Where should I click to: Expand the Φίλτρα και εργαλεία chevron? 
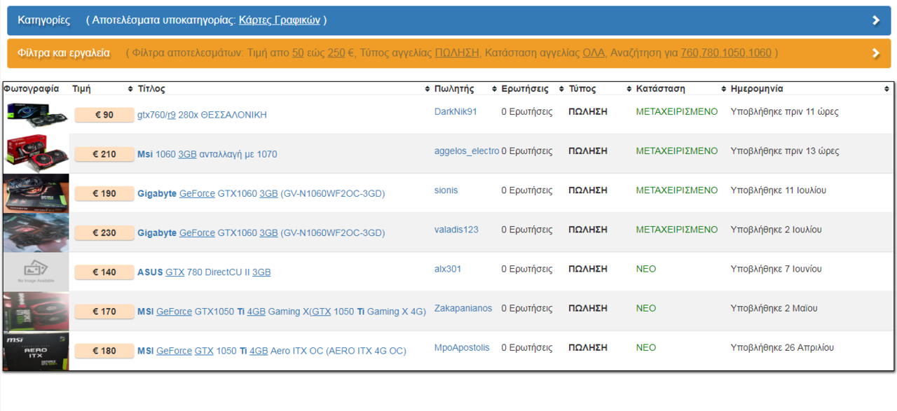click(876, 53)
